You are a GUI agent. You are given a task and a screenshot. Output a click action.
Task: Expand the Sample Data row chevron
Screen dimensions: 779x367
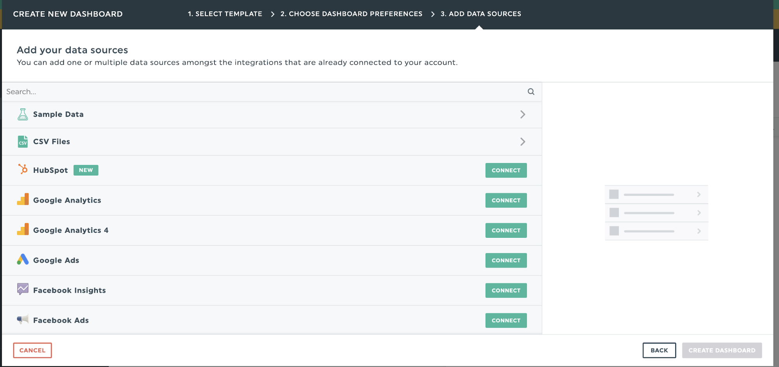523,114
